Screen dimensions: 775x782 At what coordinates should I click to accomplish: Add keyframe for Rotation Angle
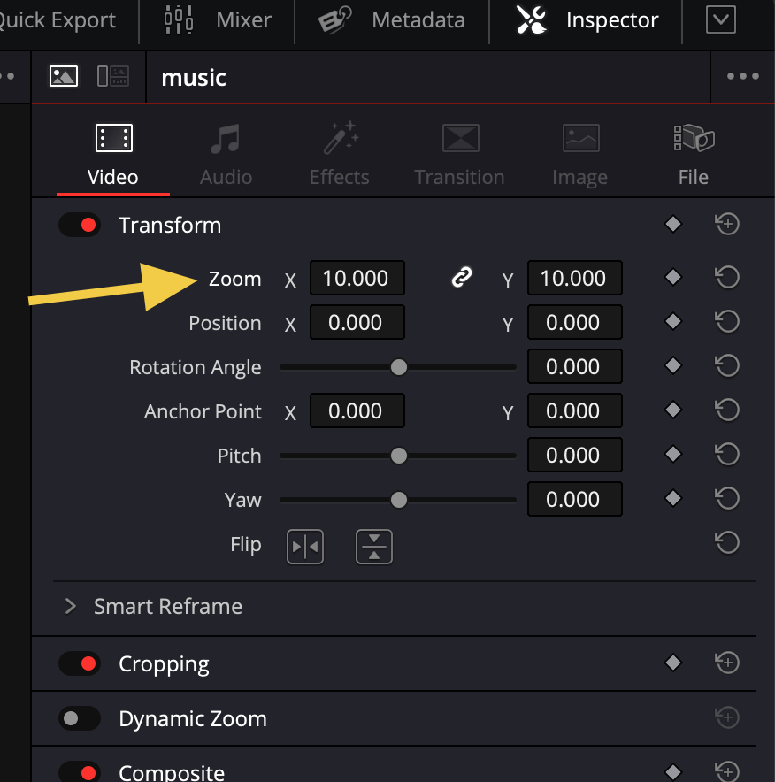(673, 365)
